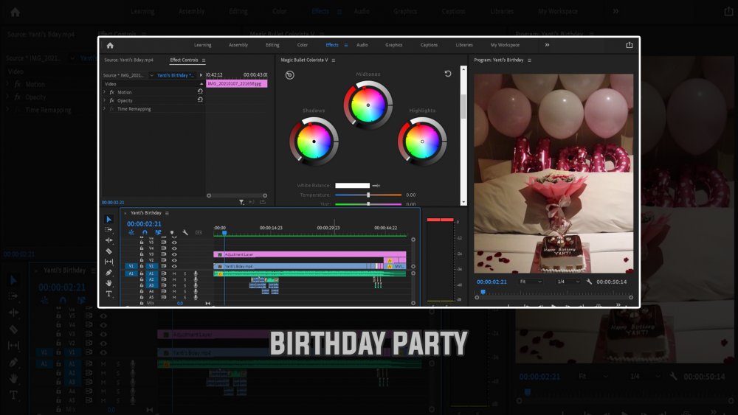This screenshot has width=738, height=415.
Task: Open the Fit zoom dropdown in the front Program monitor
Action: (531, 282)
